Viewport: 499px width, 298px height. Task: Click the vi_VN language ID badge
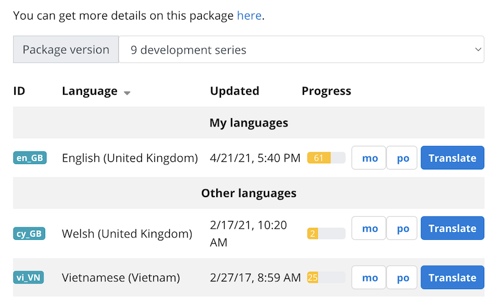(x=29, y=277)
